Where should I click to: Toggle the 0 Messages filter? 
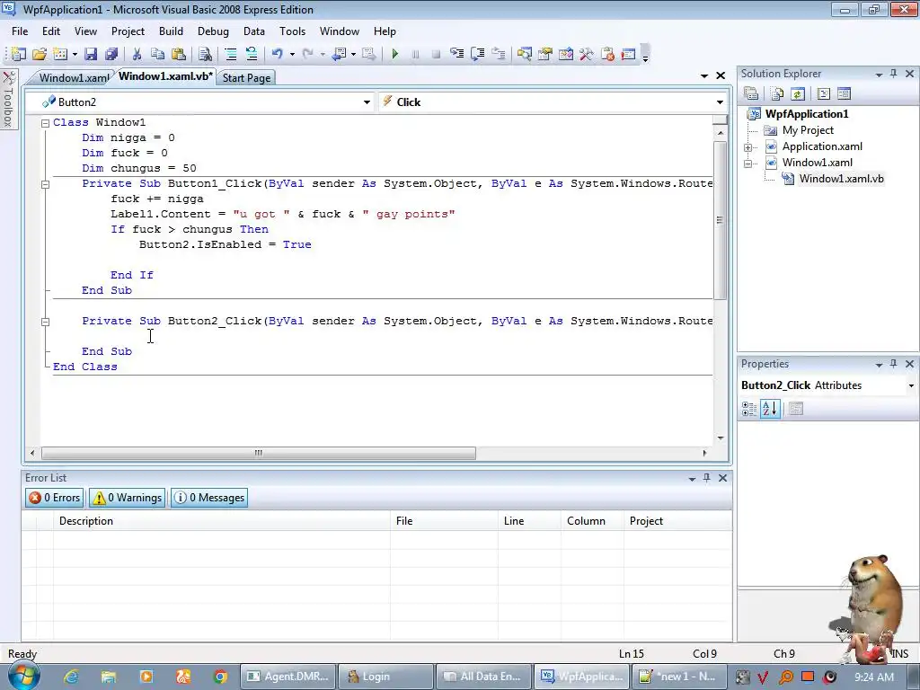point(209,498)
